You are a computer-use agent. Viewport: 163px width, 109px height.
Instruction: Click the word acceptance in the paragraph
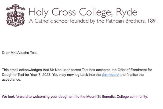pos(11,80)
